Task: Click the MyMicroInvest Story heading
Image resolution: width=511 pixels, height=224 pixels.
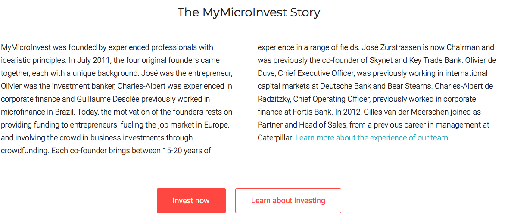Action: (249, 12)
